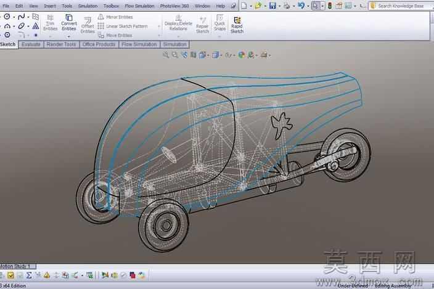Switch to the Simulation tab
This screenshot has width=434, height=289.
tap(174, 44)
